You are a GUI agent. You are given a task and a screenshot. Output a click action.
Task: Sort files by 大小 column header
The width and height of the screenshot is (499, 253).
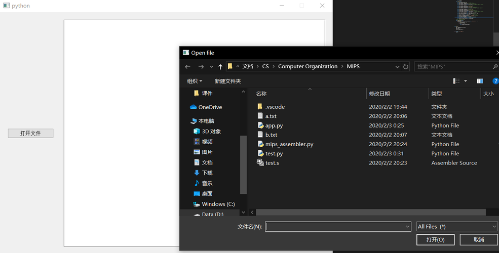point(488,94)
